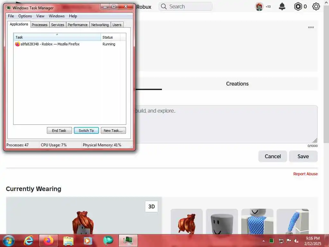Click the Report Abuse link
329x247 pixels.
[x=305, y=174]
